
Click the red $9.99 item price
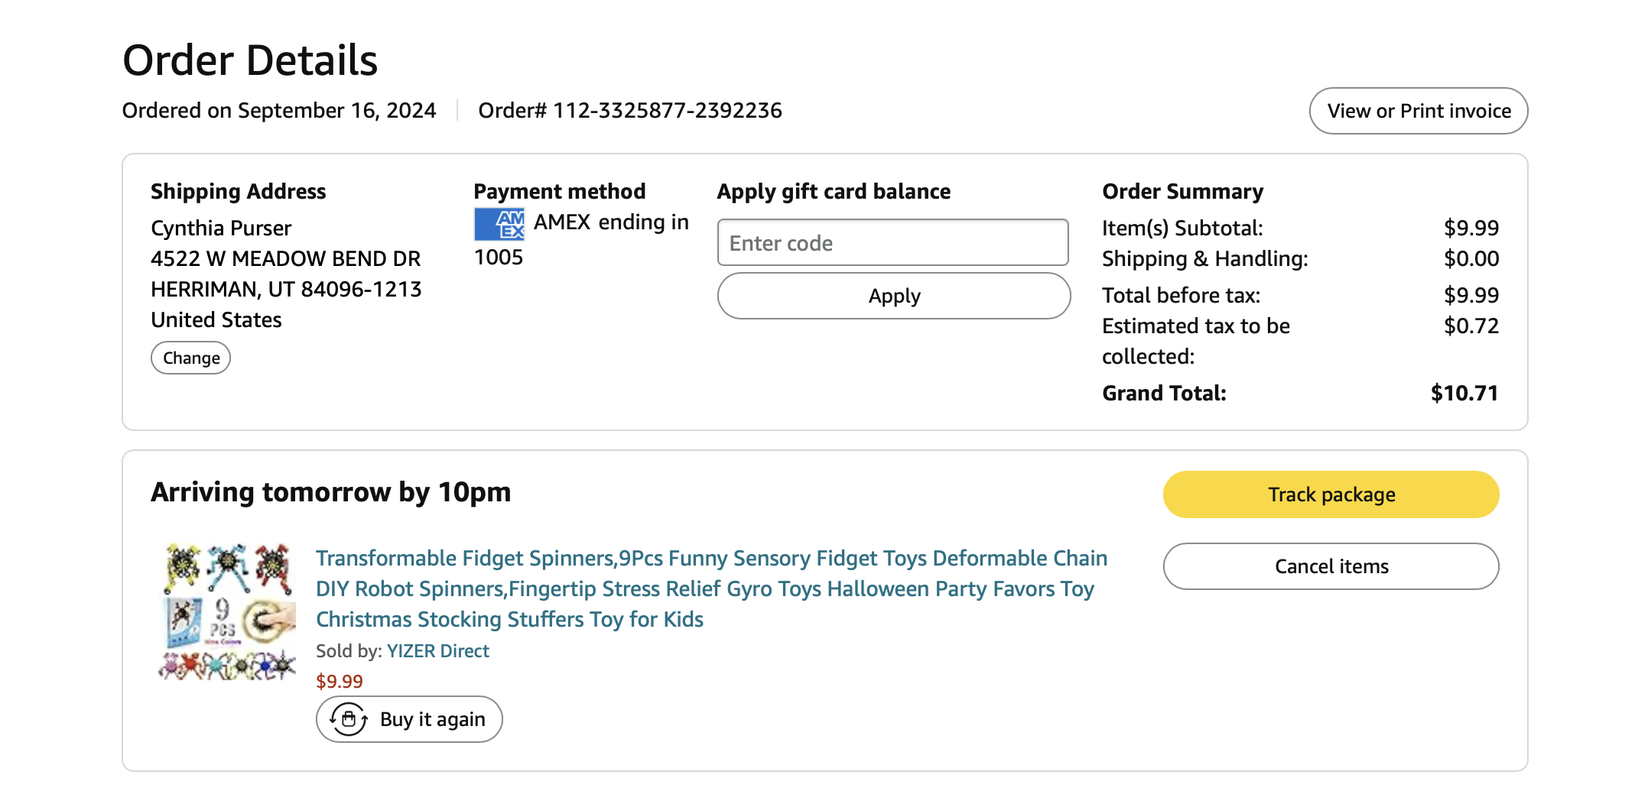coord(340,681)
